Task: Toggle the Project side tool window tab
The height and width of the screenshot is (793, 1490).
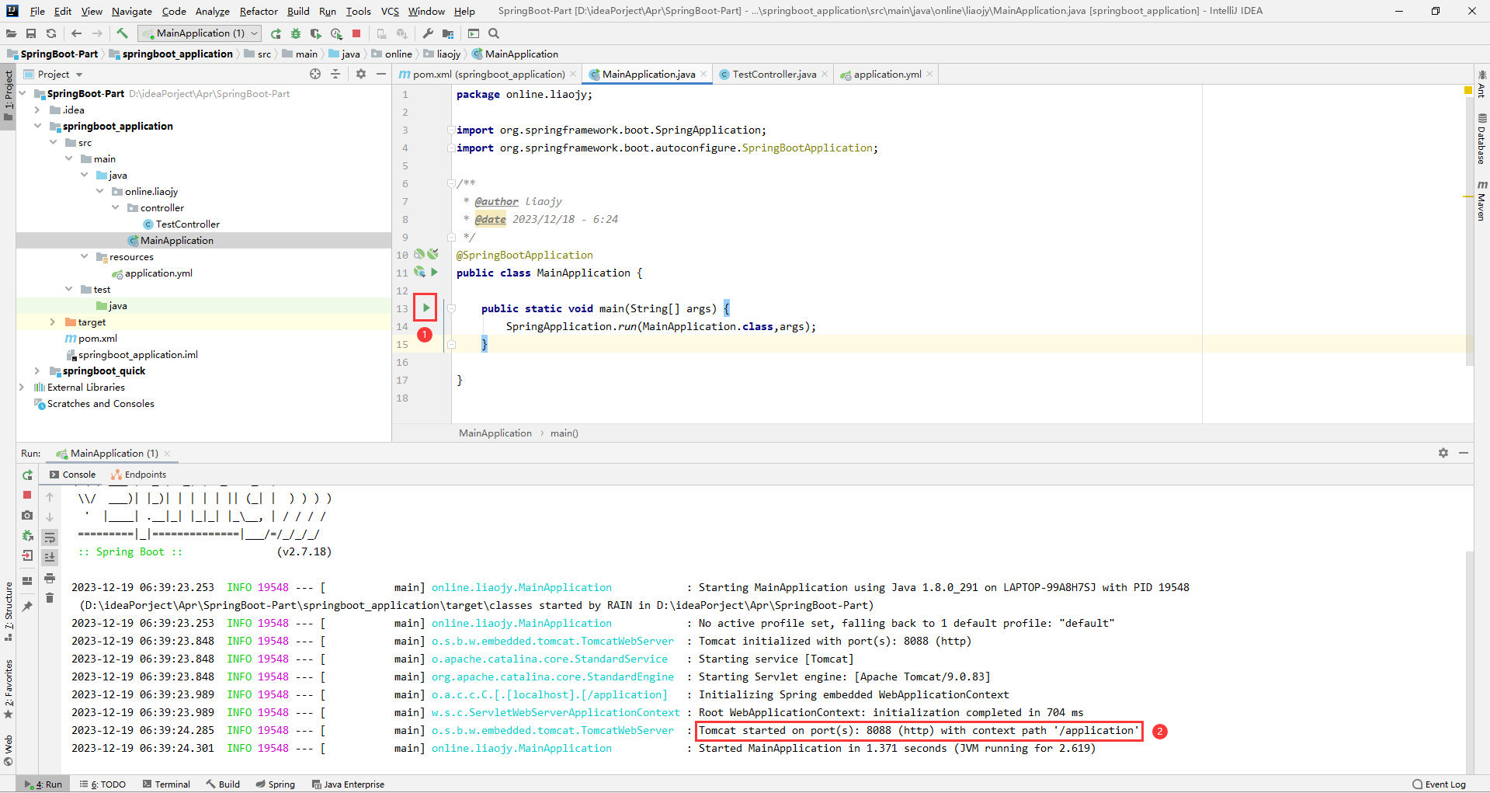Action: (x=8, y=96)
